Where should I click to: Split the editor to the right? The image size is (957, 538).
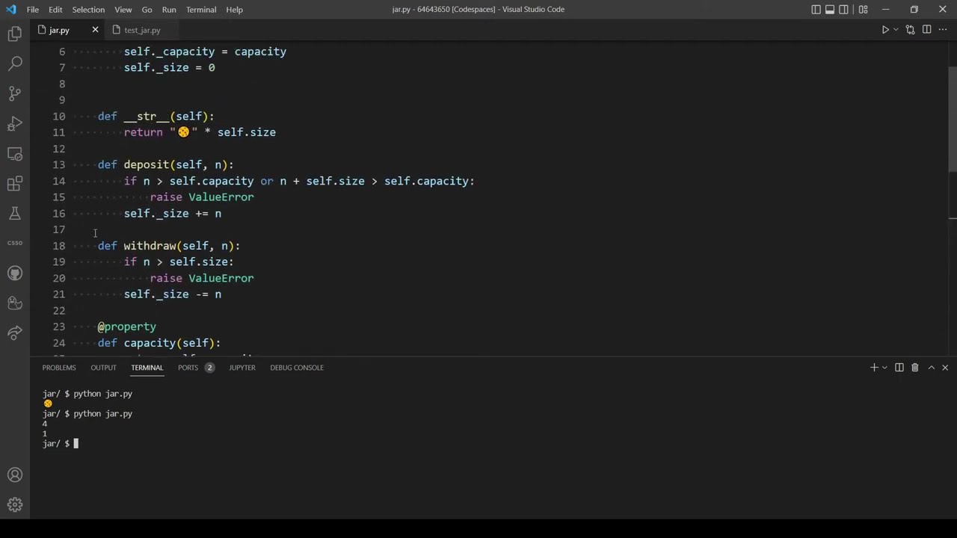click(x=926, y=30)
